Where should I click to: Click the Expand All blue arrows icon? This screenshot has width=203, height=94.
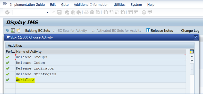click(x=7, y=30)
